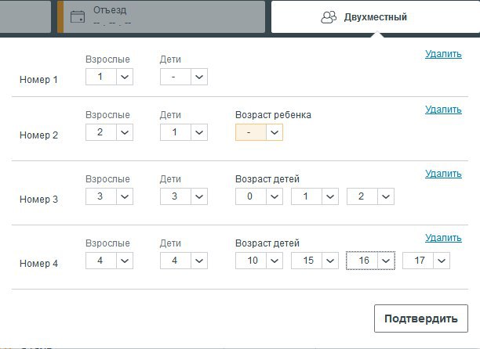The image size is (480, 349).
Task: Click the Дети label in Номер 4
Action: 170,243
